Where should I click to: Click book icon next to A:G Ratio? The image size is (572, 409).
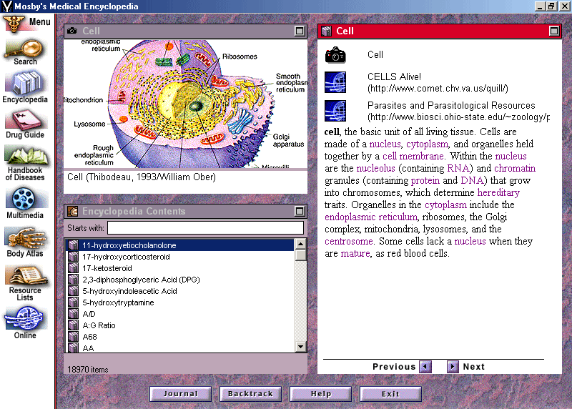(x=74, y=325)
